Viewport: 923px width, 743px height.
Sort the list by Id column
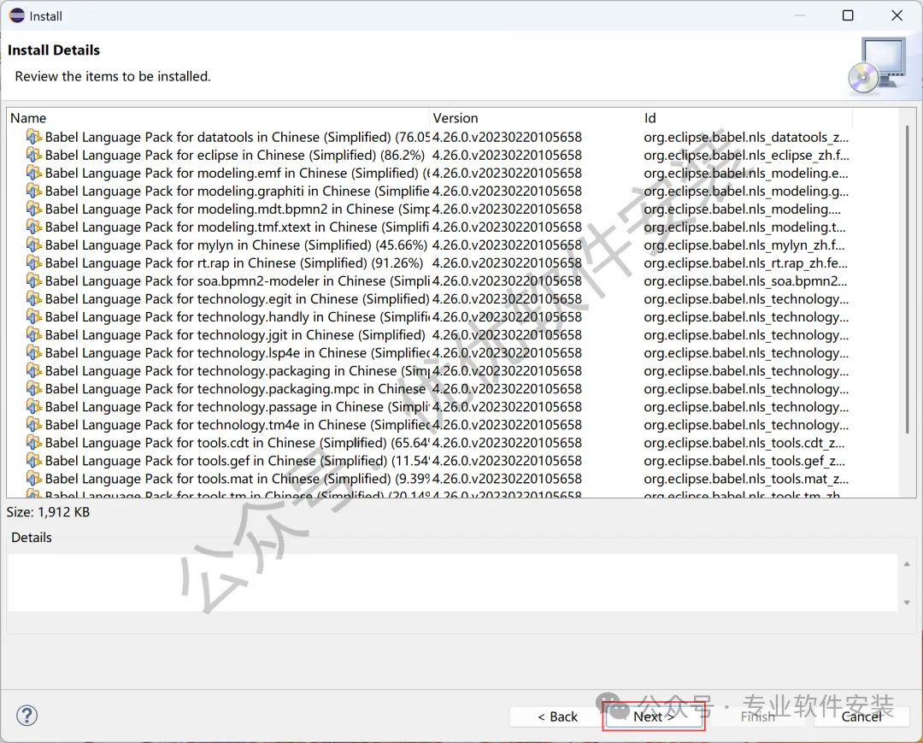746,118
